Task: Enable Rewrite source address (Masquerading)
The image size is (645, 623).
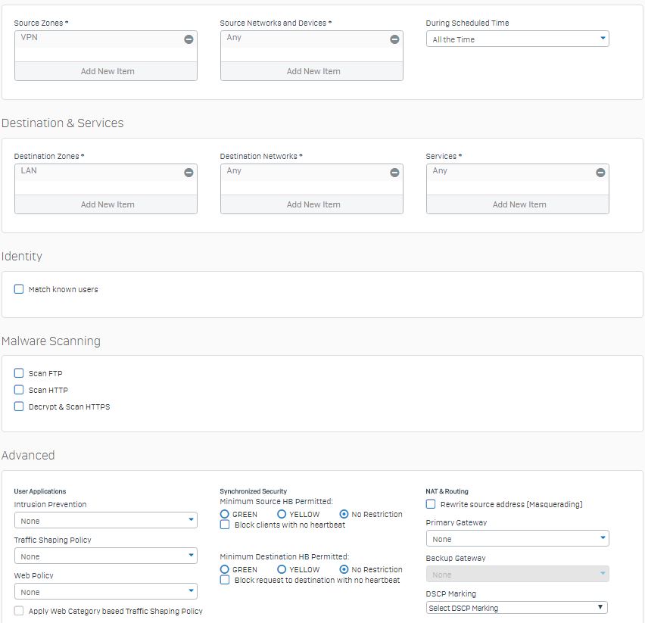Action: pyautogui.click(x=431, y=503)
